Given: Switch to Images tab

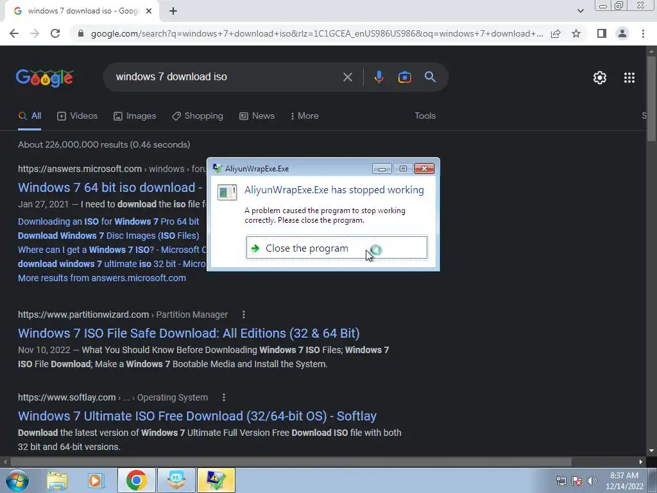Looking at the screenshot, I should click(x=135, y=116).
